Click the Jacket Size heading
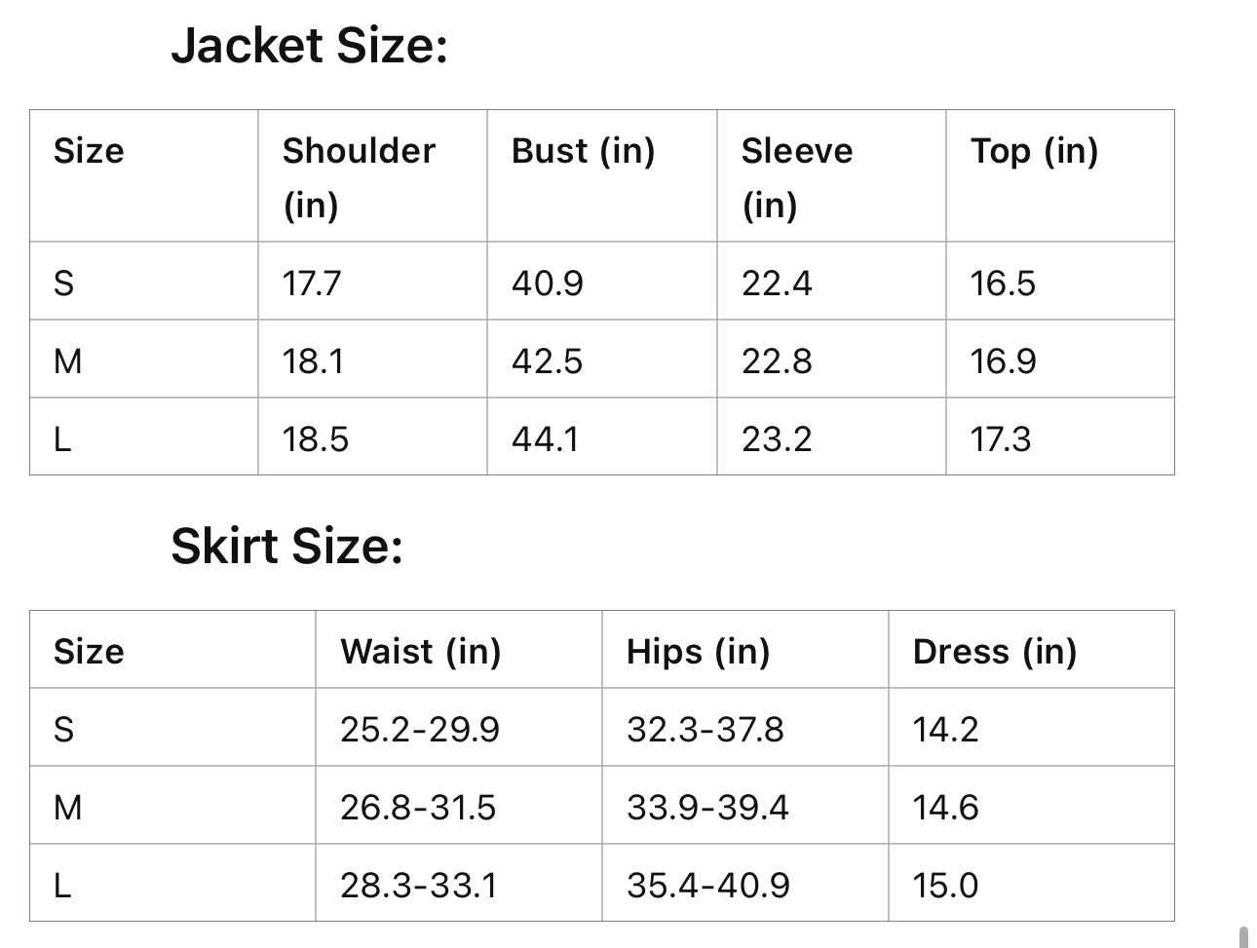This screenshot has height=948, width=1257. (309, 46)
